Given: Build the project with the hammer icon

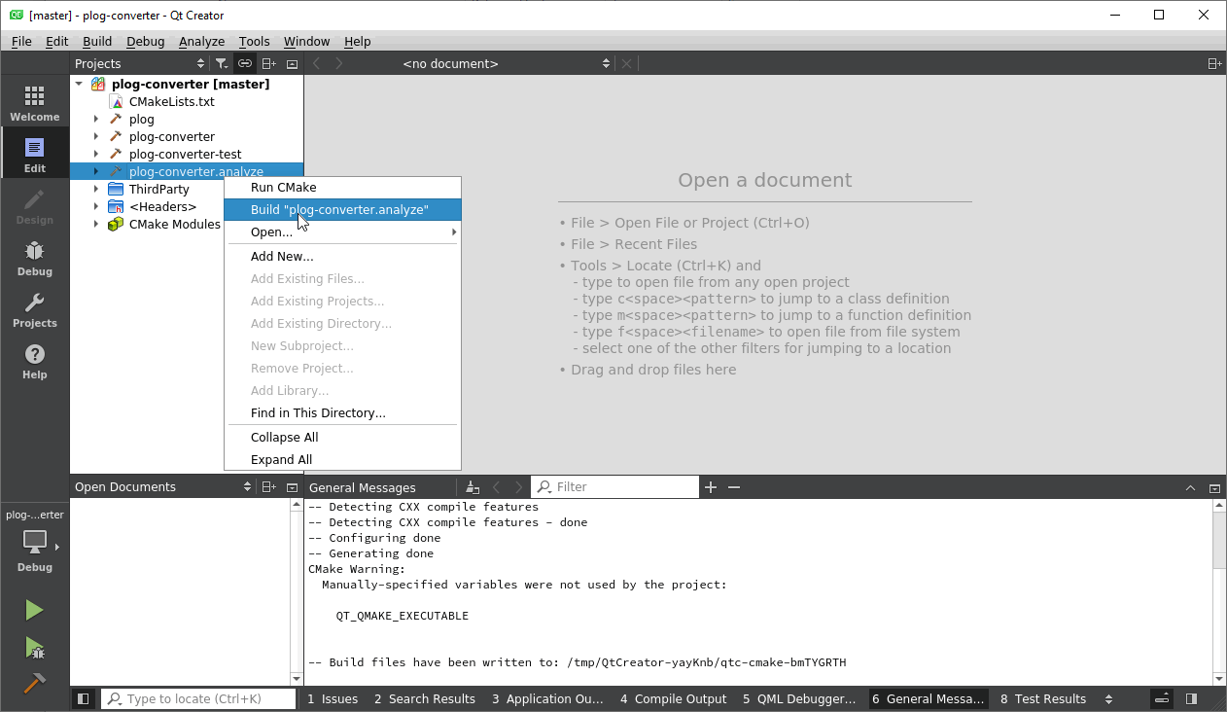Looking at the screenshot, I should (x=34, y=683).
